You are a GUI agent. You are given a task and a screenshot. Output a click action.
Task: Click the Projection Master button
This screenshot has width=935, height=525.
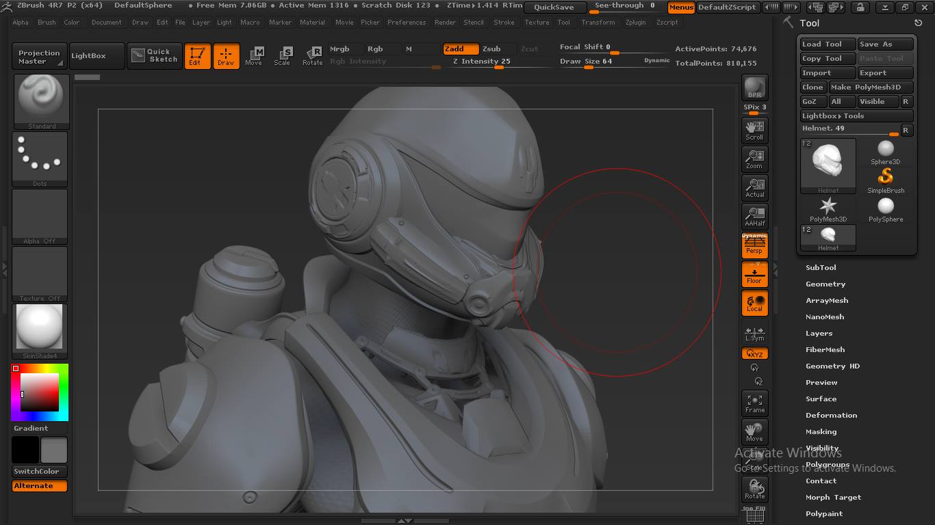39,57
